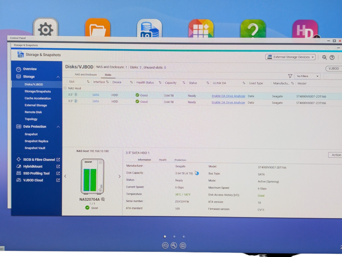Click the filter funnel icon

(x=290, y=76)
